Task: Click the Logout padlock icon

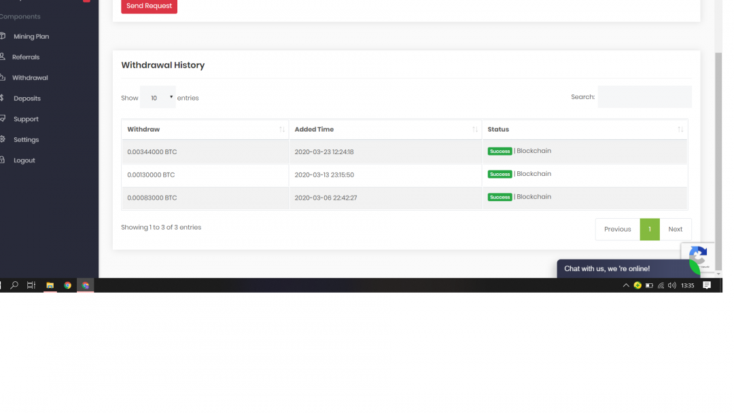Action: tap(3, 160)
